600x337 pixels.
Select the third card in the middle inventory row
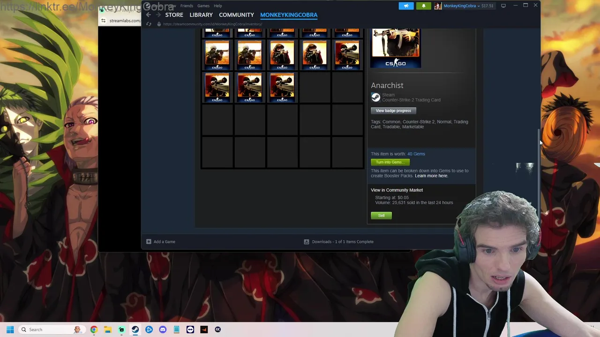click(x=282, y=55)
